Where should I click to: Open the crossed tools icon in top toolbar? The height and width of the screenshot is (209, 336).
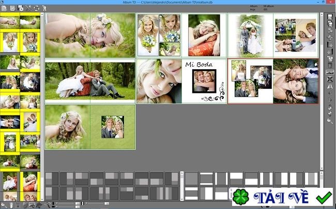point(28,8)
